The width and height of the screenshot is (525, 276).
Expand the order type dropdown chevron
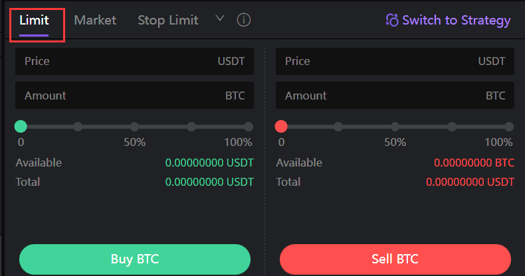pyautogui.click(x=220, y=19)
